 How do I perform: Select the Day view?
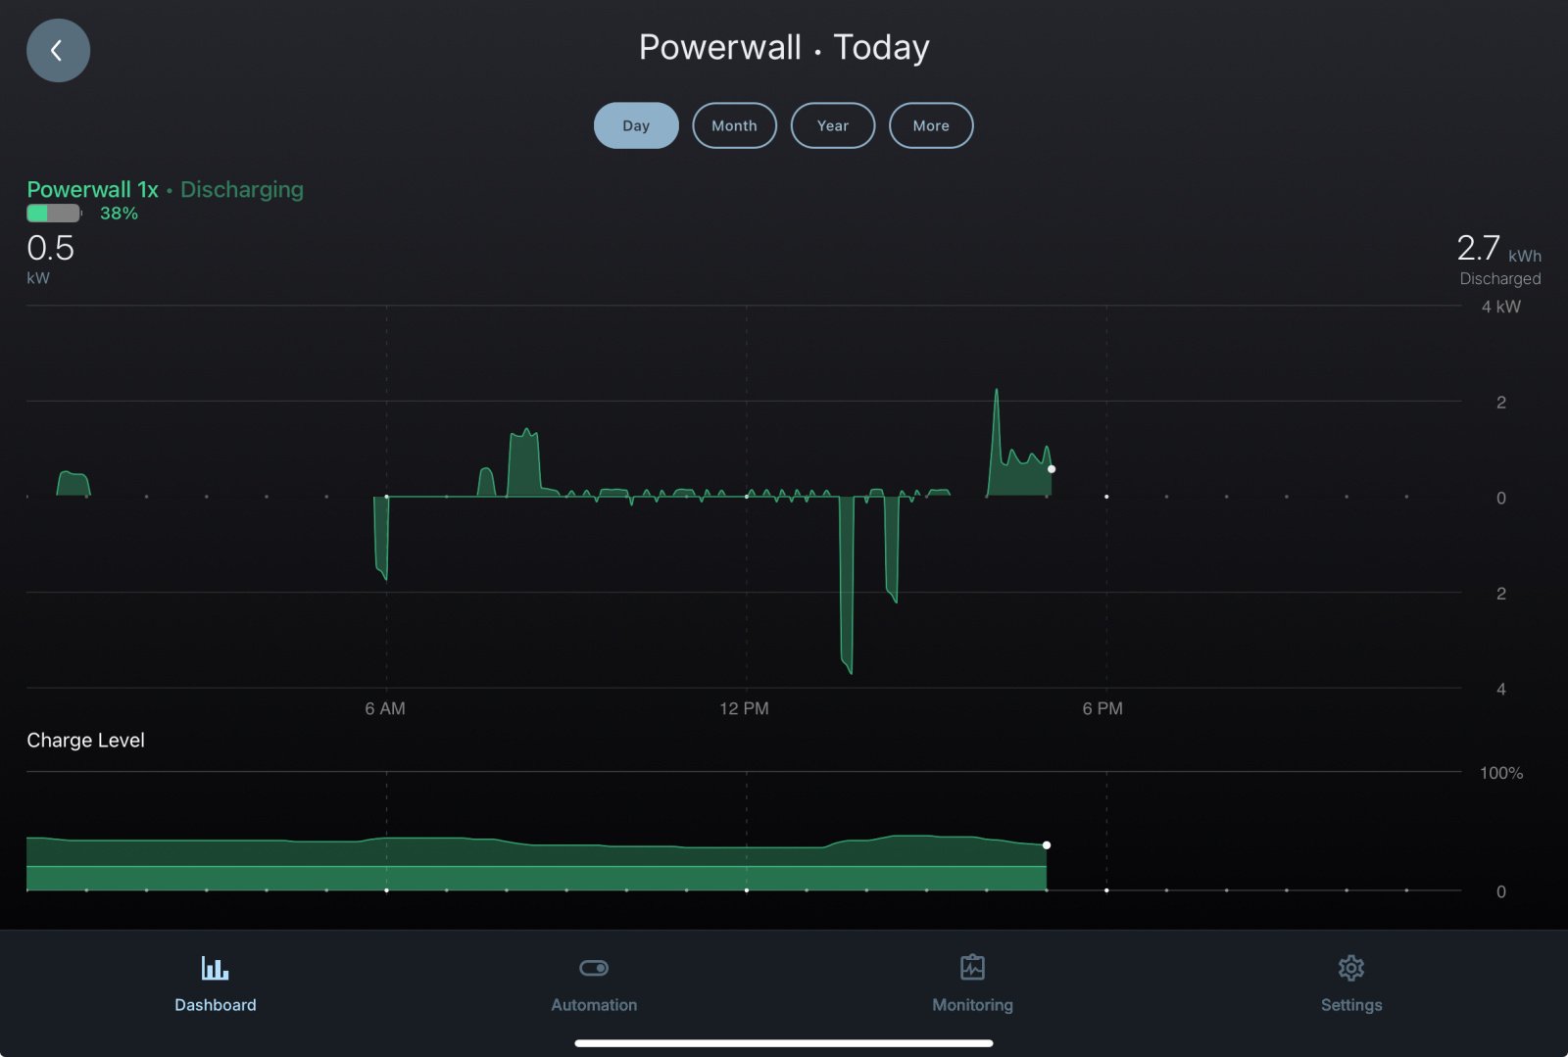pyautogui.click(x=636, y=125)
